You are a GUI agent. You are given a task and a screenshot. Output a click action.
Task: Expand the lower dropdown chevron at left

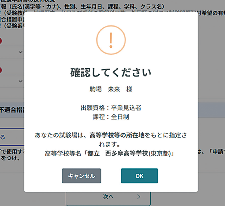tap(20, 81)
